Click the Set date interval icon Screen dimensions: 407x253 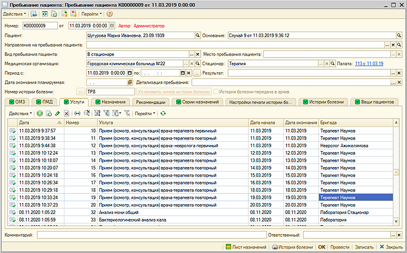click(x=77, y=113)
